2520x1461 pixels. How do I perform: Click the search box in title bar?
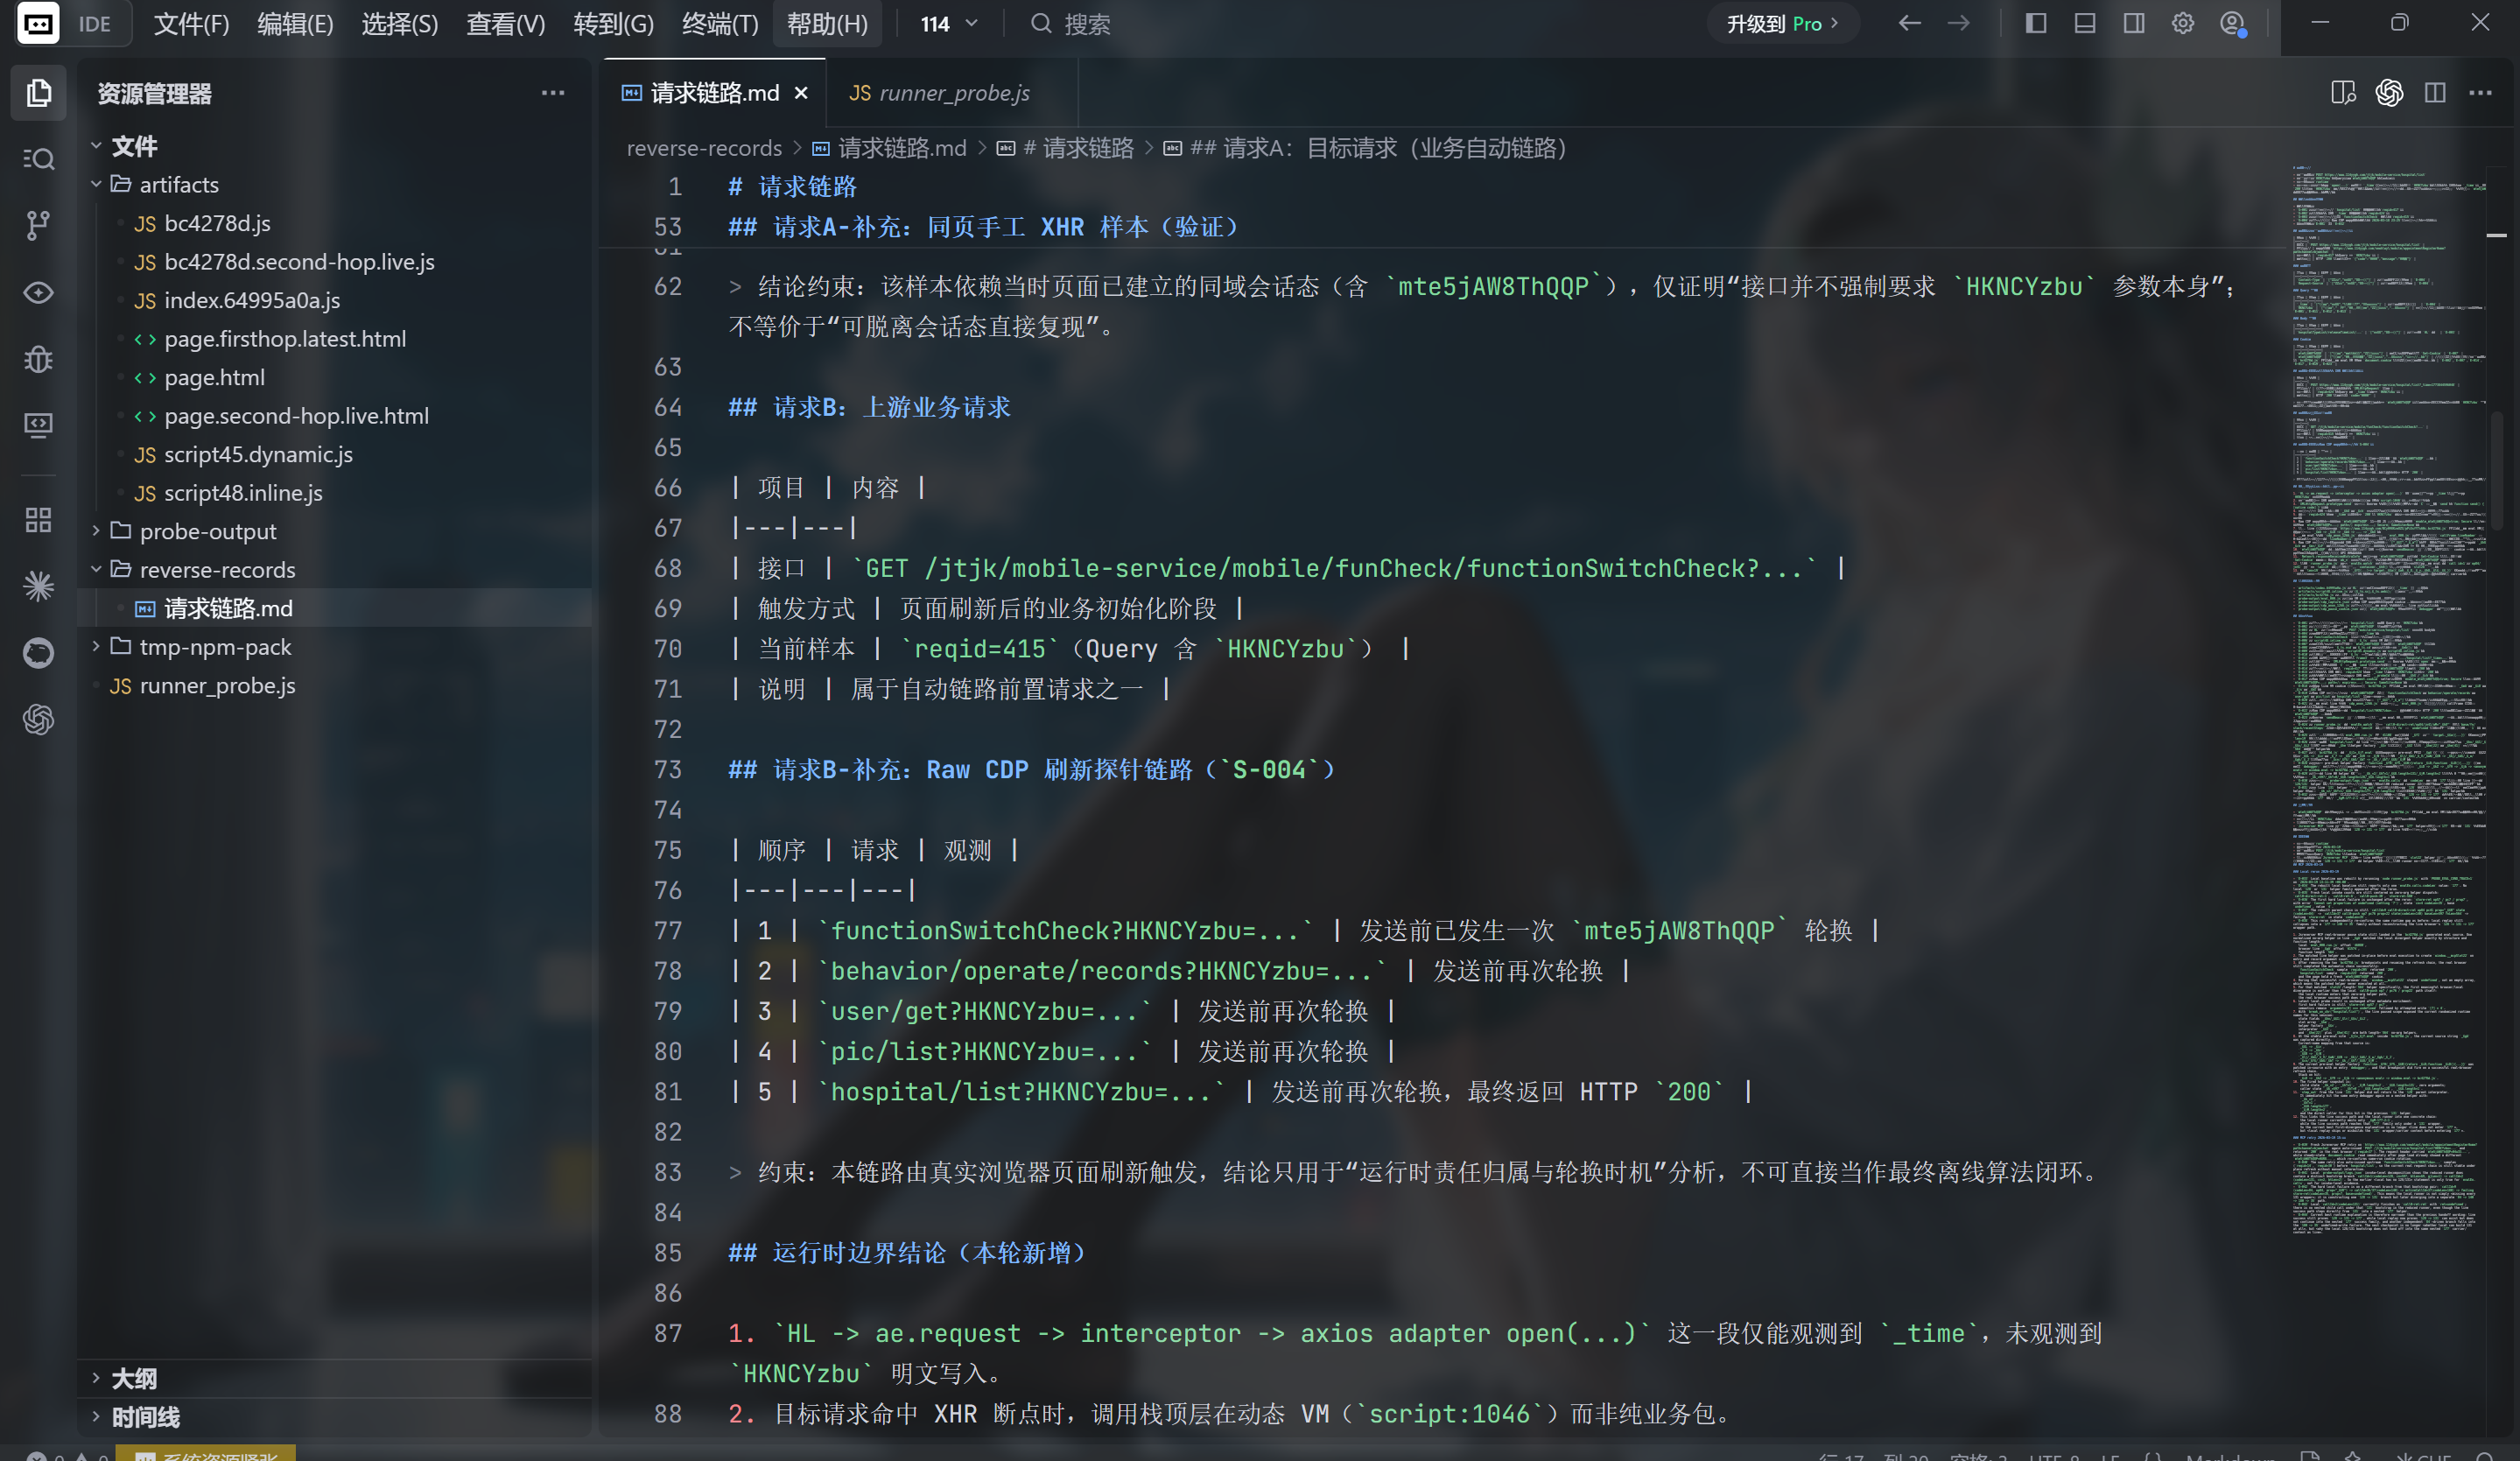coord(1070,23)
